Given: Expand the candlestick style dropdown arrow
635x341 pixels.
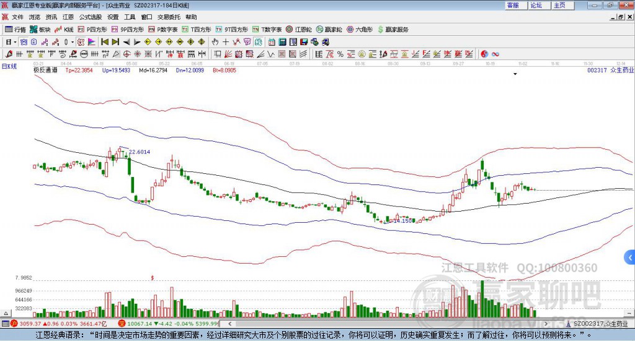Looking at the screenshot, I should [x=73, y=42].
